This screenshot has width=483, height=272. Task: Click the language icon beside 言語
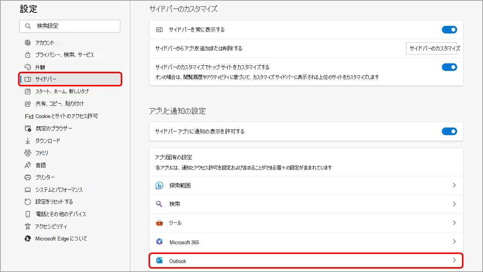[27, 165]
